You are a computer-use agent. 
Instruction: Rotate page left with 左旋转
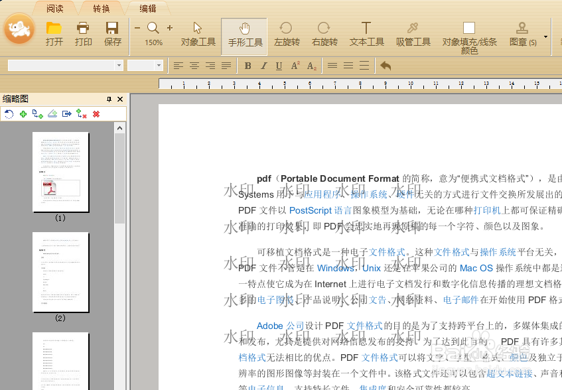pos(287,34)
